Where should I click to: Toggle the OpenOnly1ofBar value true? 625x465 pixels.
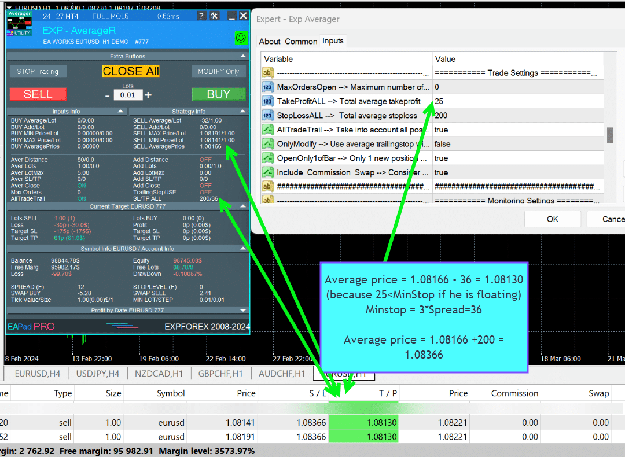(441, 158)
